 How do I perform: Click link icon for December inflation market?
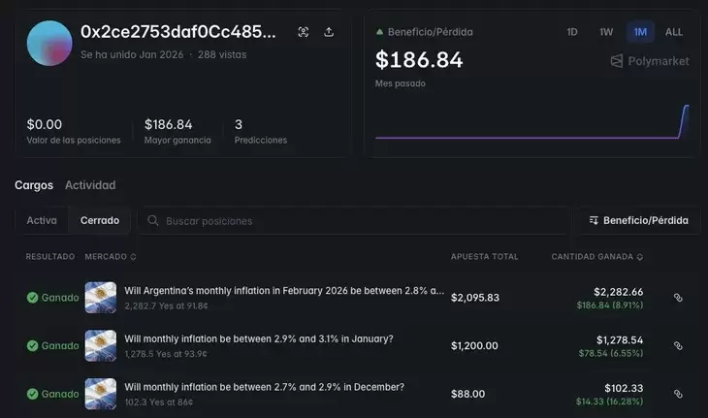click(678, 394)
